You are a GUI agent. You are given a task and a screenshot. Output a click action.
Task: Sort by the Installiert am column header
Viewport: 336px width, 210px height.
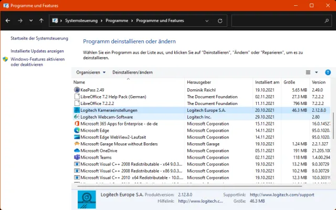tap(267, 82)
